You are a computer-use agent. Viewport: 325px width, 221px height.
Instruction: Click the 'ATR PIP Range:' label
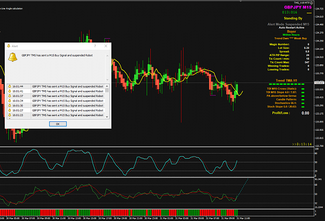tap(279, 55)
